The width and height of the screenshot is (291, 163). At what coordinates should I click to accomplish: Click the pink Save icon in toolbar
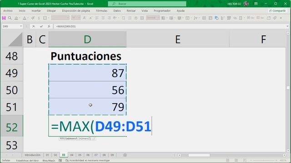(x=4, y=18)
